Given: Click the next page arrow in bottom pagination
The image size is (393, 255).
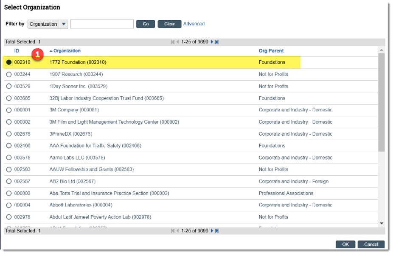Looking at the screenshot, I should [x=212, y=231].
